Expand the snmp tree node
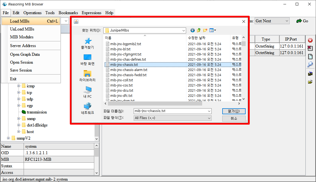 [18, 118]
